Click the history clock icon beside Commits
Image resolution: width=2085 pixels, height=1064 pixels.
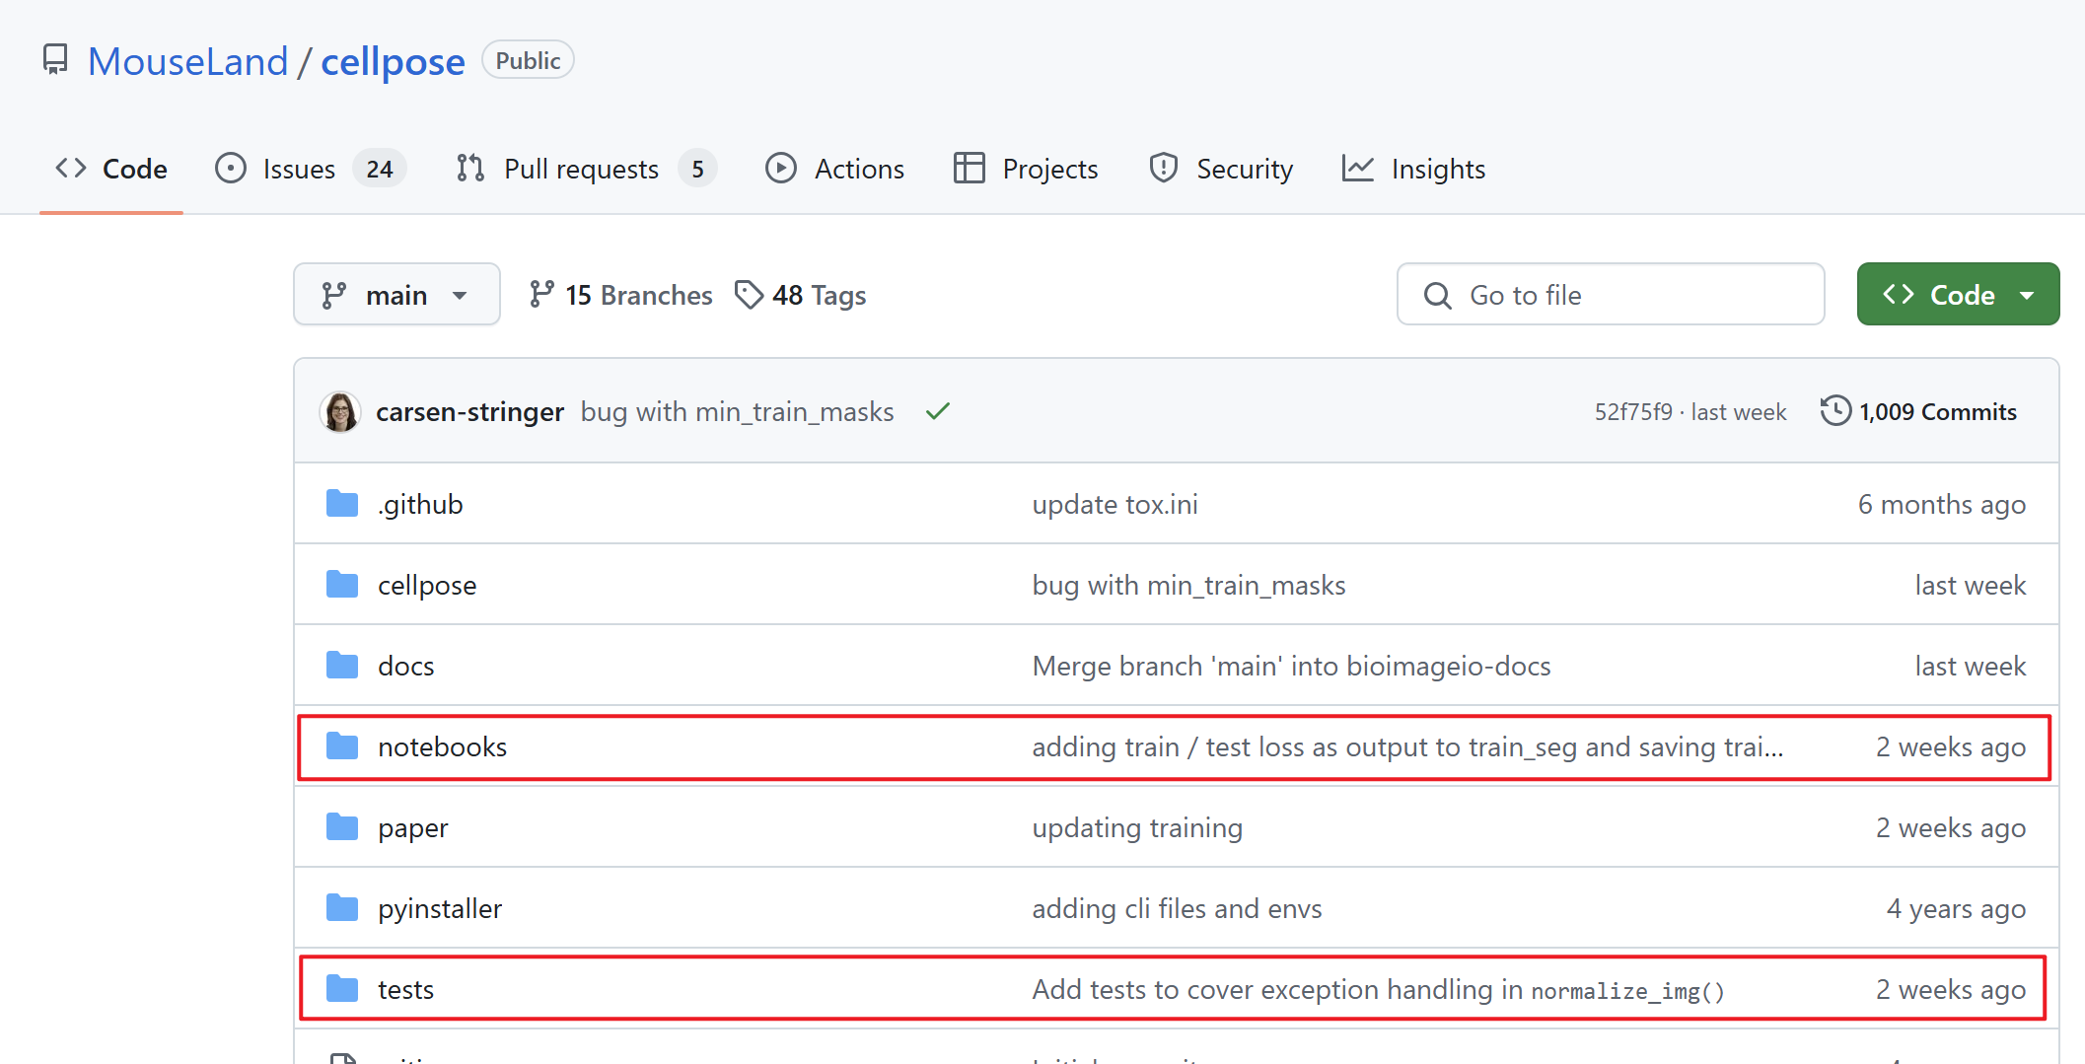coord(1835,411)
